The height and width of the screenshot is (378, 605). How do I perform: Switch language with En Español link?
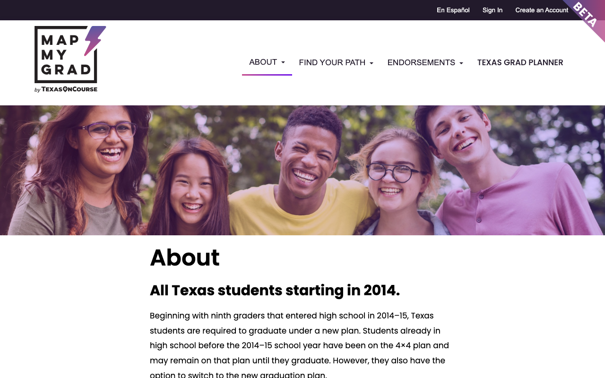point(453,10)
